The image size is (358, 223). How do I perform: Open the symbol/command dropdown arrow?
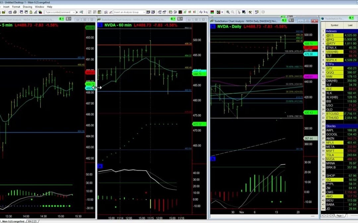74,12
